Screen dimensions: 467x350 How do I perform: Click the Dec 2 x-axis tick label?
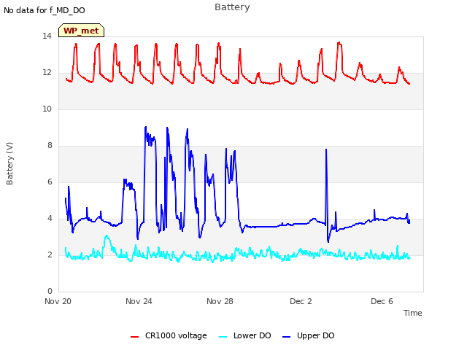[301, 301]
